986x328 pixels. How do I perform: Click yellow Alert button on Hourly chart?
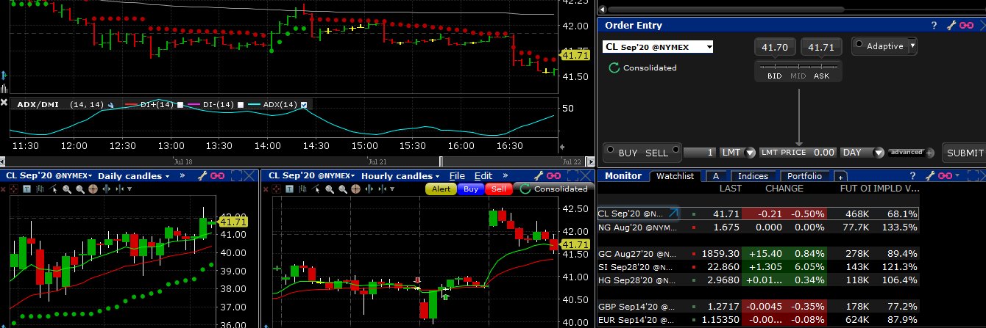tap(441, 189)
